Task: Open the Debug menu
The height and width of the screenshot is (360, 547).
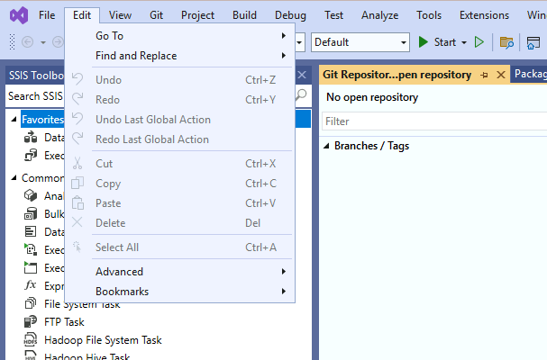Action: click(290, 15)
